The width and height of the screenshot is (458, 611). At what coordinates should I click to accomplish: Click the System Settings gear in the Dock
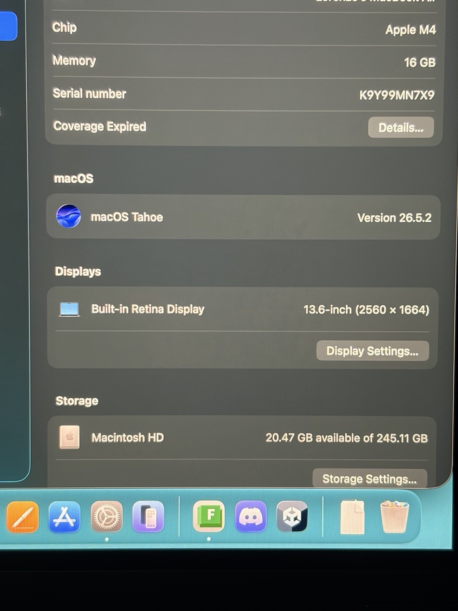coord(107,517)
